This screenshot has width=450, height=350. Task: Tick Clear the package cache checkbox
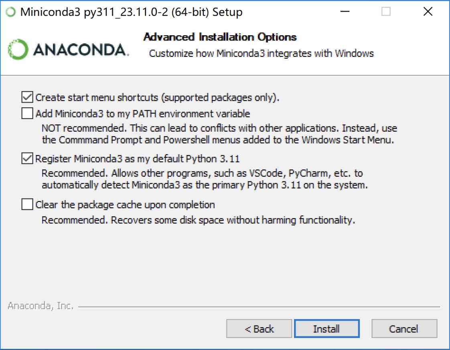[27, 204]
